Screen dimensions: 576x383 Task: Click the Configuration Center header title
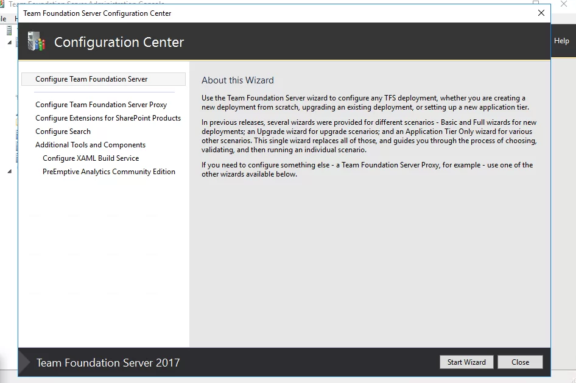pyautogui.click(x=119, y=42)
